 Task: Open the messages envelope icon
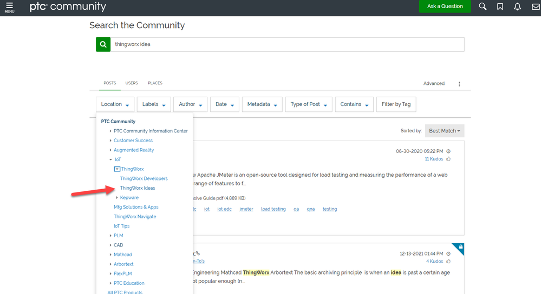click(536, 6)
